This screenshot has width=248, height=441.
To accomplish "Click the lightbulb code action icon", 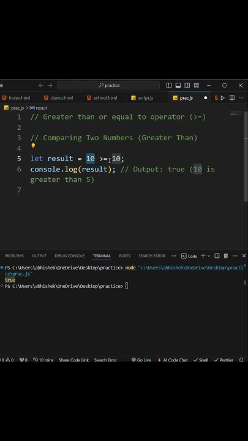I will click(x=33, y=146).
